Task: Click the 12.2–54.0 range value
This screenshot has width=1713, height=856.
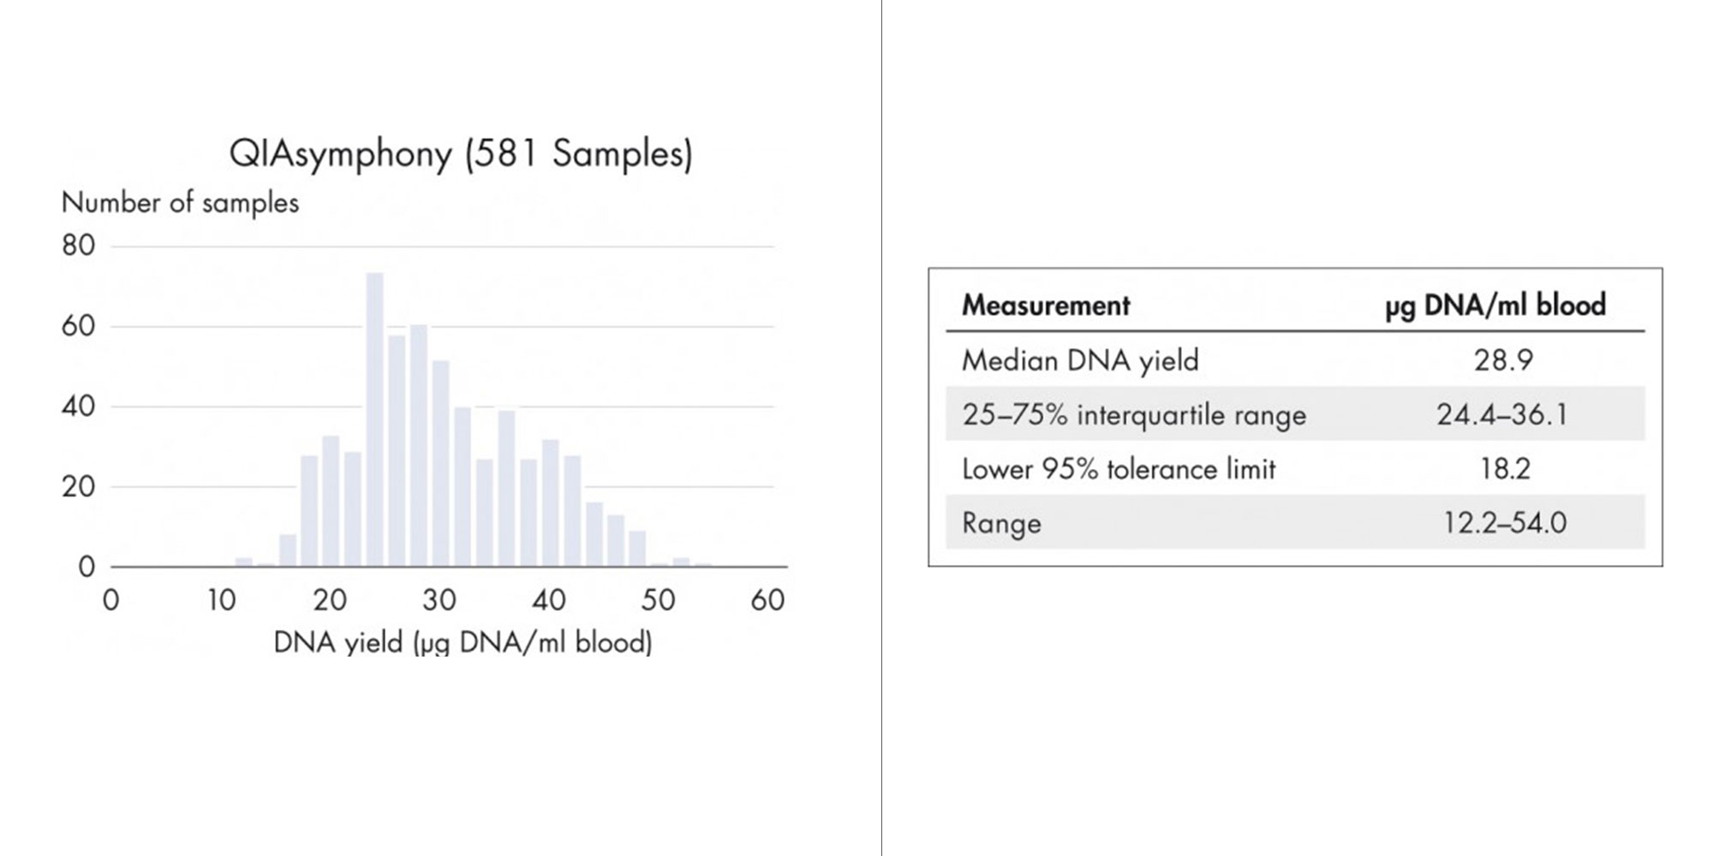Action: pos(1505,522)
